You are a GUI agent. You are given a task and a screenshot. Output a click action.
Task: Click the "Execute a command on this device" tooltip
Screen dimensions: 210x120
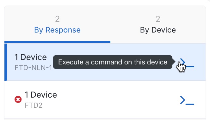click(113, 62)
